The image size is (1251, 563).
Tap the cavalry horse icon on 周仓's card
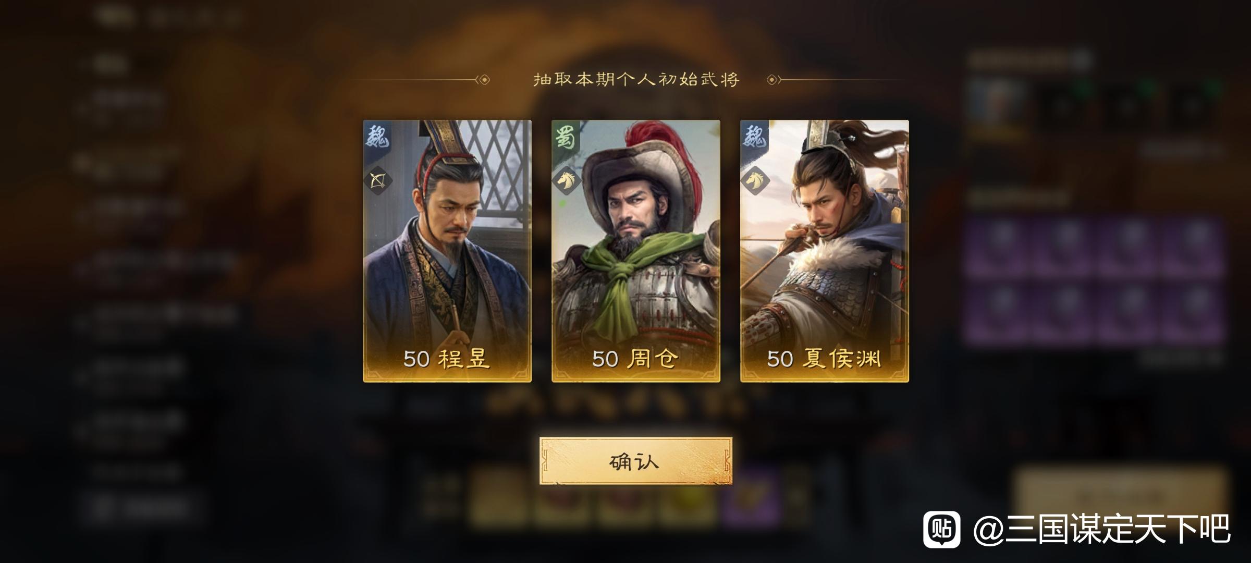pos(567,181)
